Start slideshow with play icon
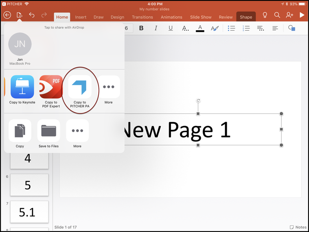The height and width of the screenshot is (232, 309). (302, 15)
